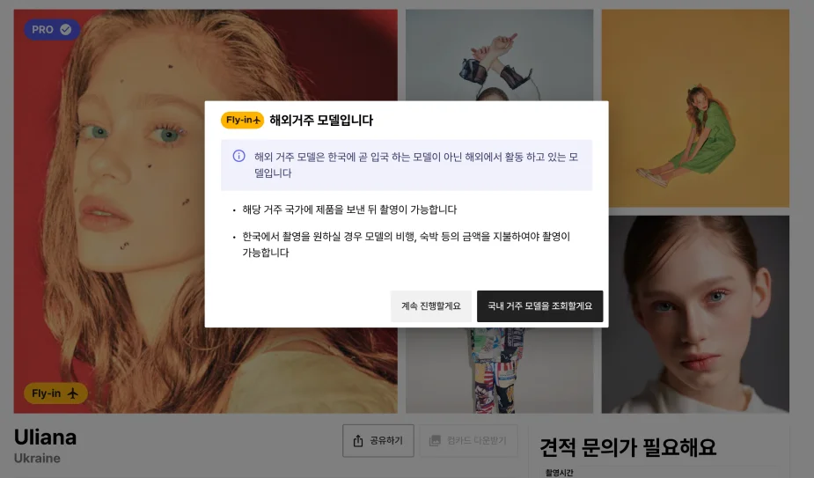Click the Fly-in airplane badge on main photo

[55, 393]
